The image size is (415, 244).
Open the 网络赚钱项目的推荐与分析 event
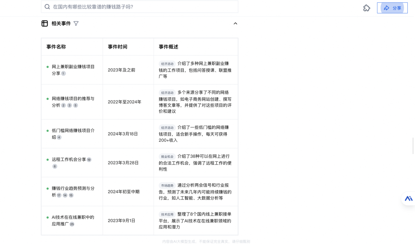(x=73, y=102)
